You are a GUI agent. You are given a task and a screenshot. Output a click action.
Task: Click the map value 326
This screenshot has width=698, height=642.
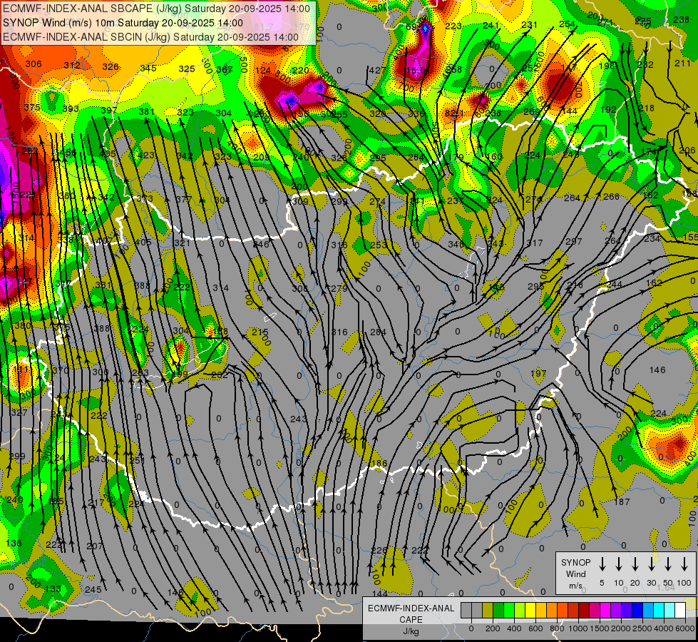[x=111, y=66]
